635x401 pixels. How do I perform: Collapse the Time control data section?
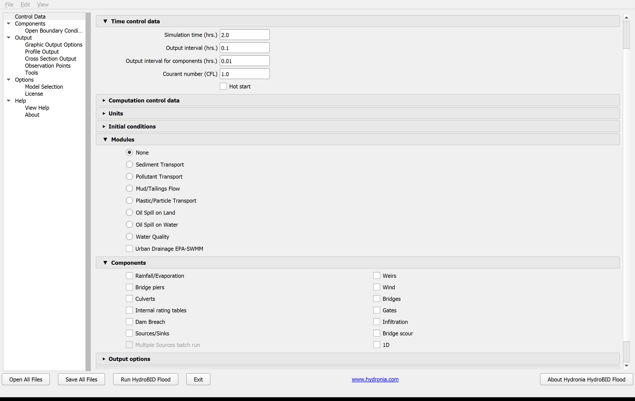[358, 21]
